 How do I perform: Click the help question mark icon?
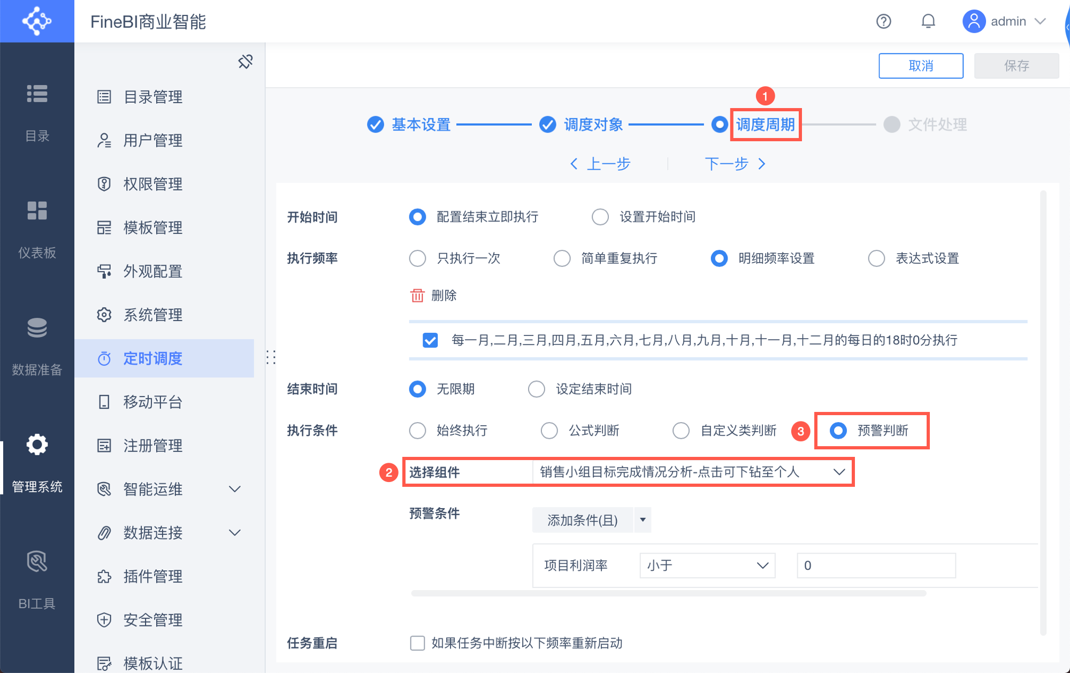point(883,21)
